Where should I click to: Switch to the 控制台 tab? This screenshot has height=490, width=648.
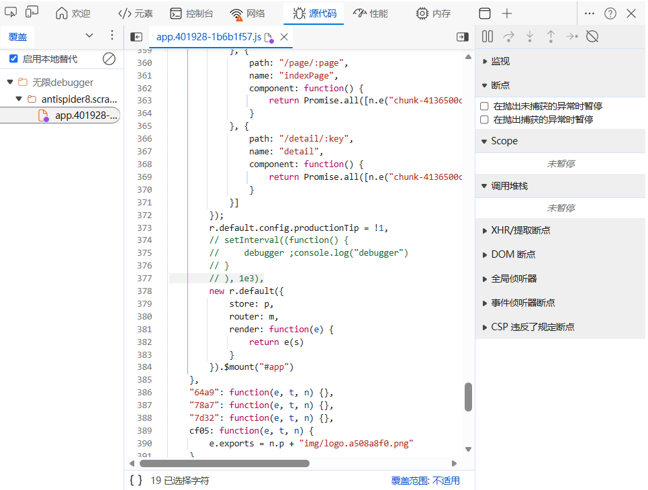[191, 13]
